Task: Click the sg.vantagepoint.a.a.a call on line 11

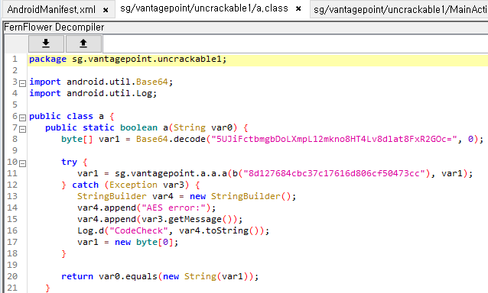Action: (x=171, y=173)
